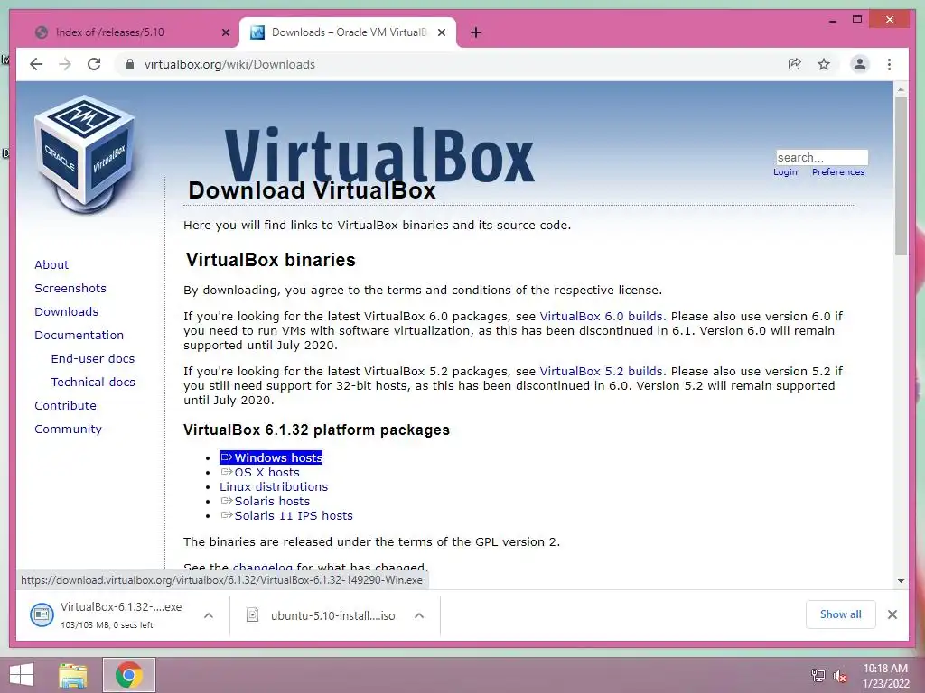Viewport: 925px width, 693px height.
Task: Focus the site search field
Action: click(x=822, y=157)
